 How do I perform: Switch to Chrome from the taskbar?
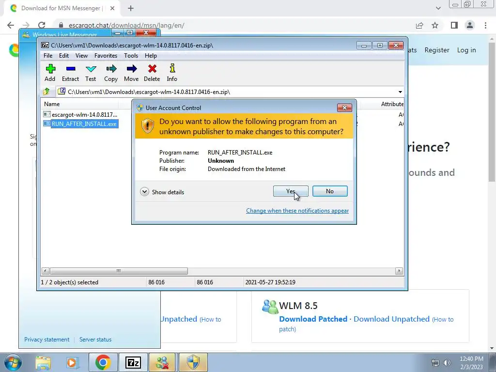coord(103,363)
